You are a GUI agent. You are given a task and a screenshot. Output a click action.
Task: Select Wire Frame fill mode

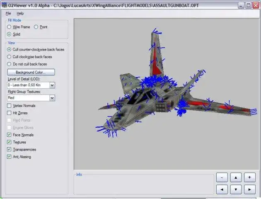[x=9, y=27]
